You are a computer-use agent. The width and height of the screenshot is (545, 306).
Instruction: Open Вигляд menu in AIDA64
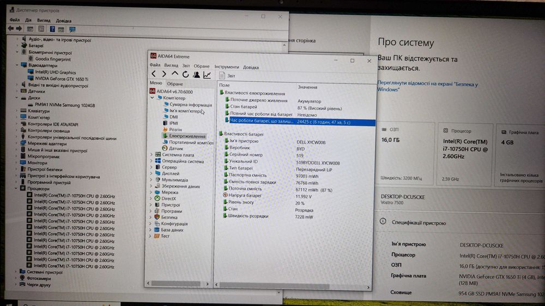171,66
